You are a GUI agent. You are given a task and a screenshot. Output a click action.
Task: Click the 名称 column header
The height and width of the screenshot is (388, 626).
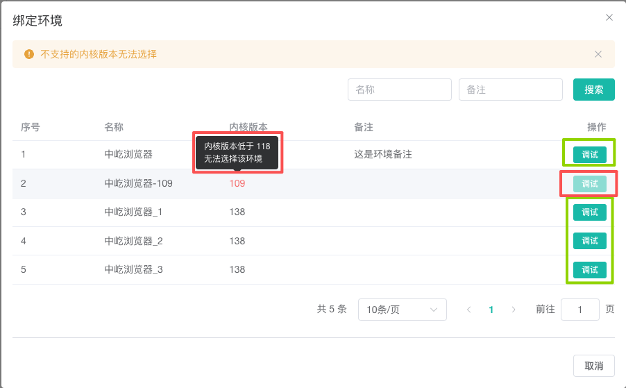pyautogui.click(x=114, y=127)
